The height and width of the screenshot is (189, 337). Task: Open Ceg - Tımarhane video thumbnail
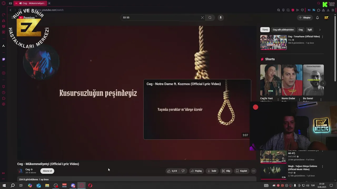tap(274, 42)
